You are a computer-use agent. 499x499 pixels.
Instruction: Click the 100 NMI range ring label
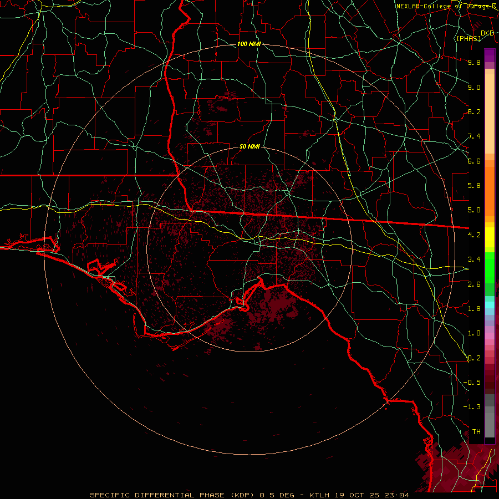pyautogui.click(x=249, y=44)
